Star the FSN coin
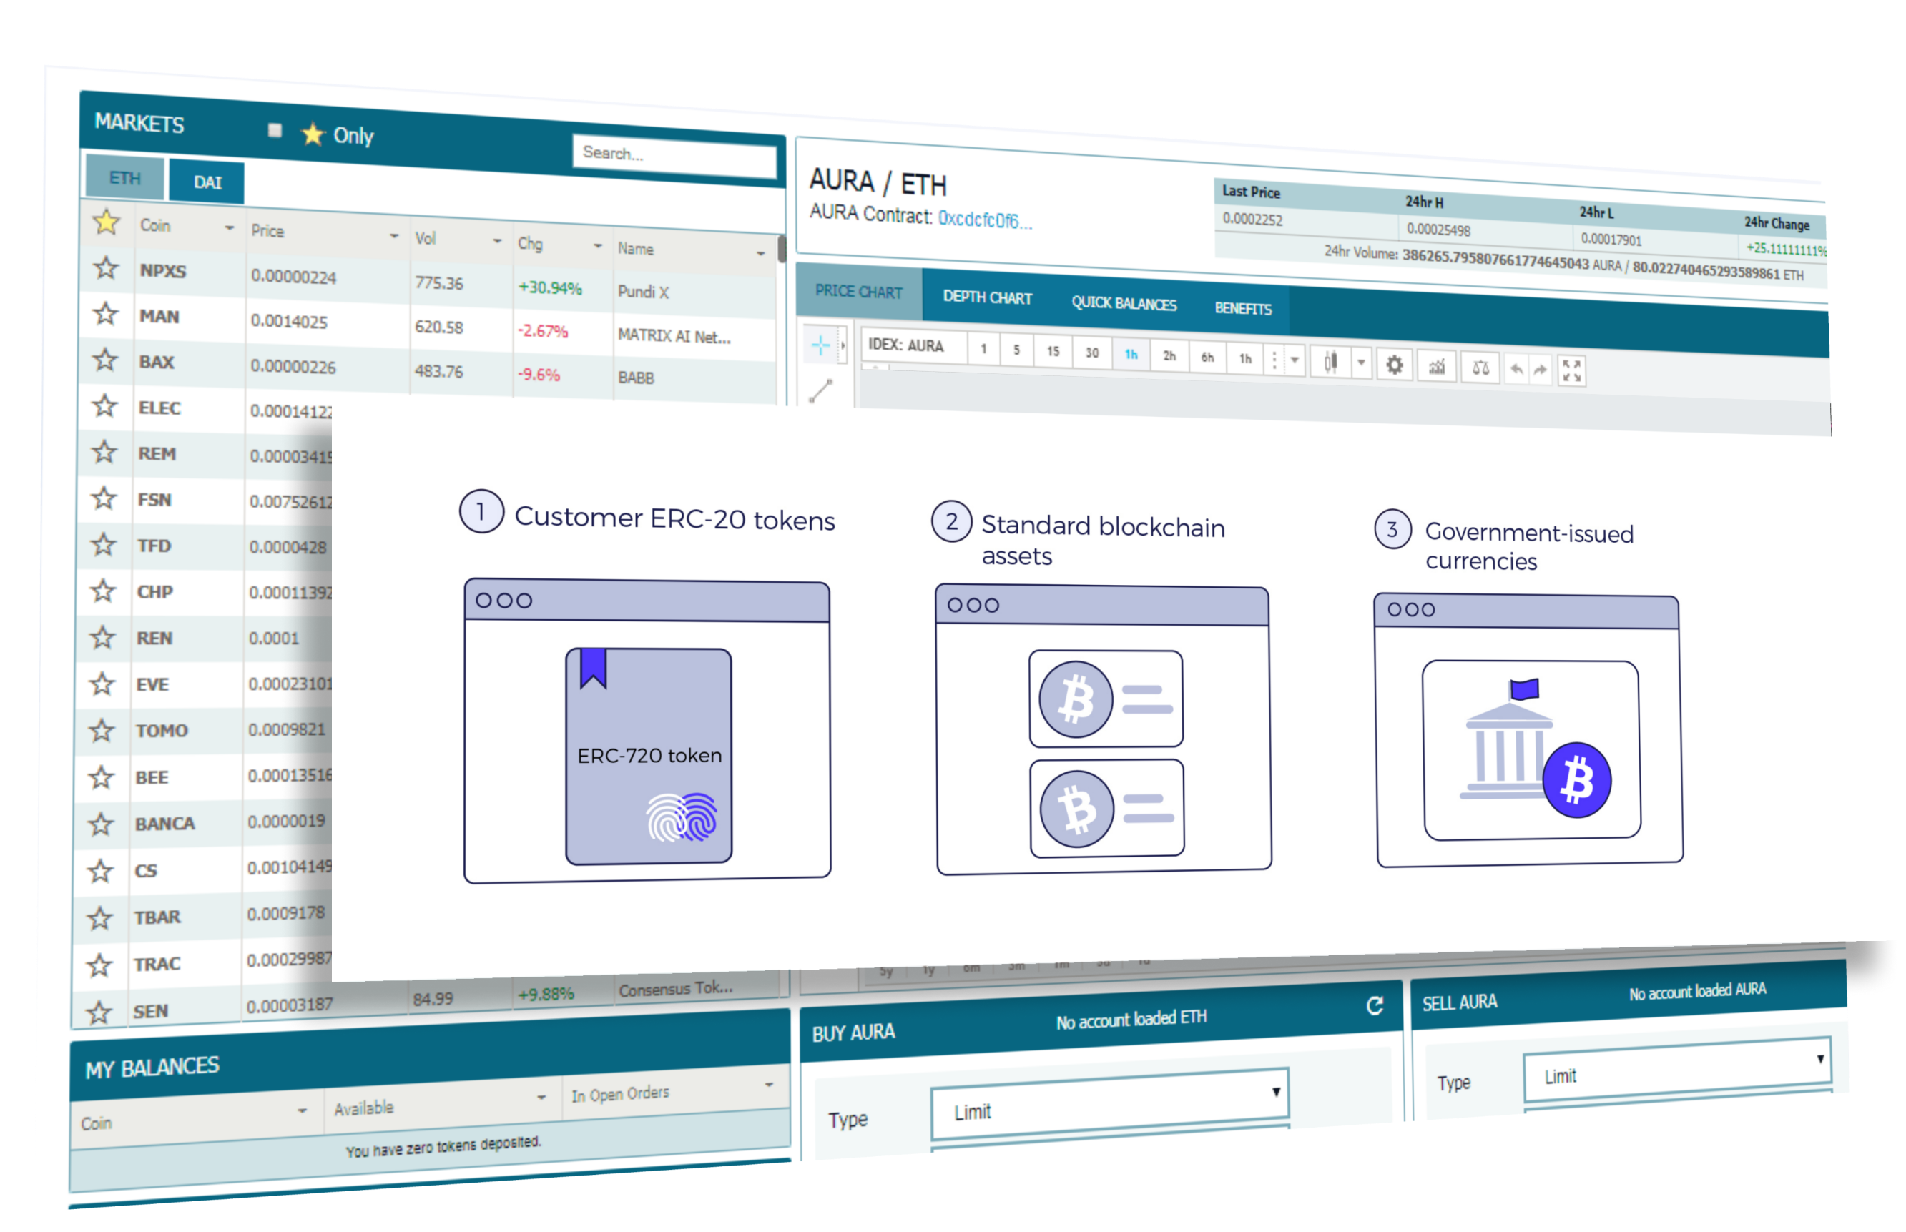This screenshot has height=1232, width=1906. (103, 498)
